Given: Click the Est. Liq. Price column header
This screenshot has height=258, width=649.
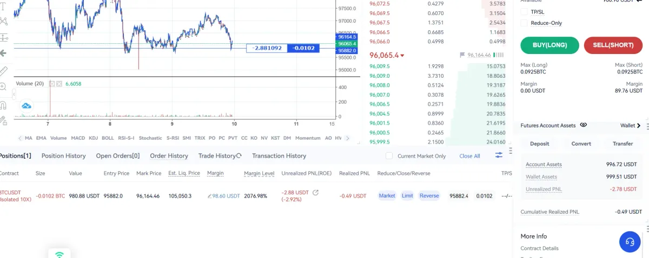Looking at the screenshot, I should point(184,173).
